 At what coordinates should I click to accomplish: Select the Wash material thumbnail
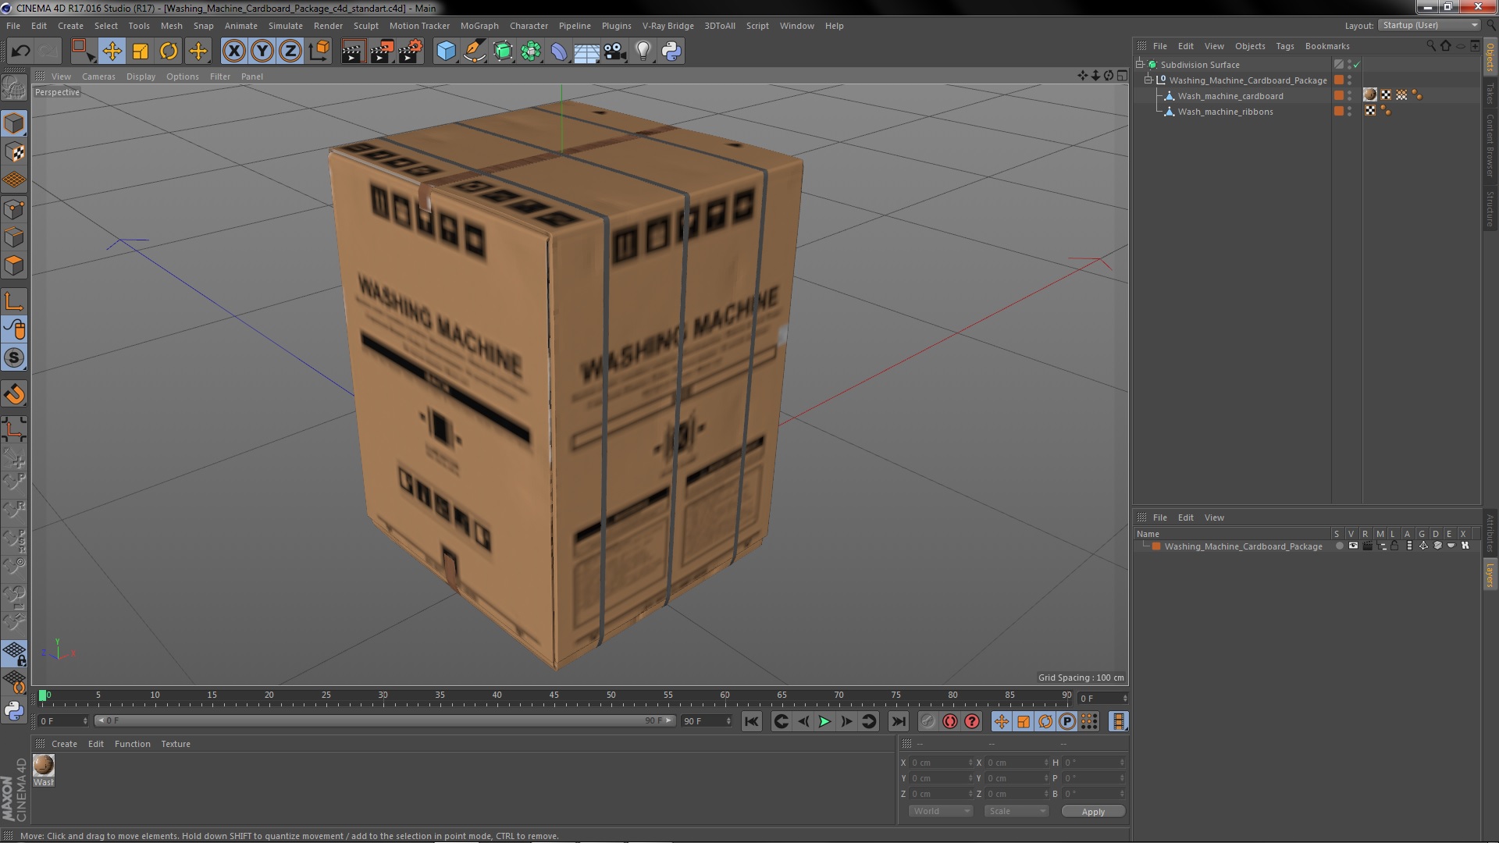(44, 766)
